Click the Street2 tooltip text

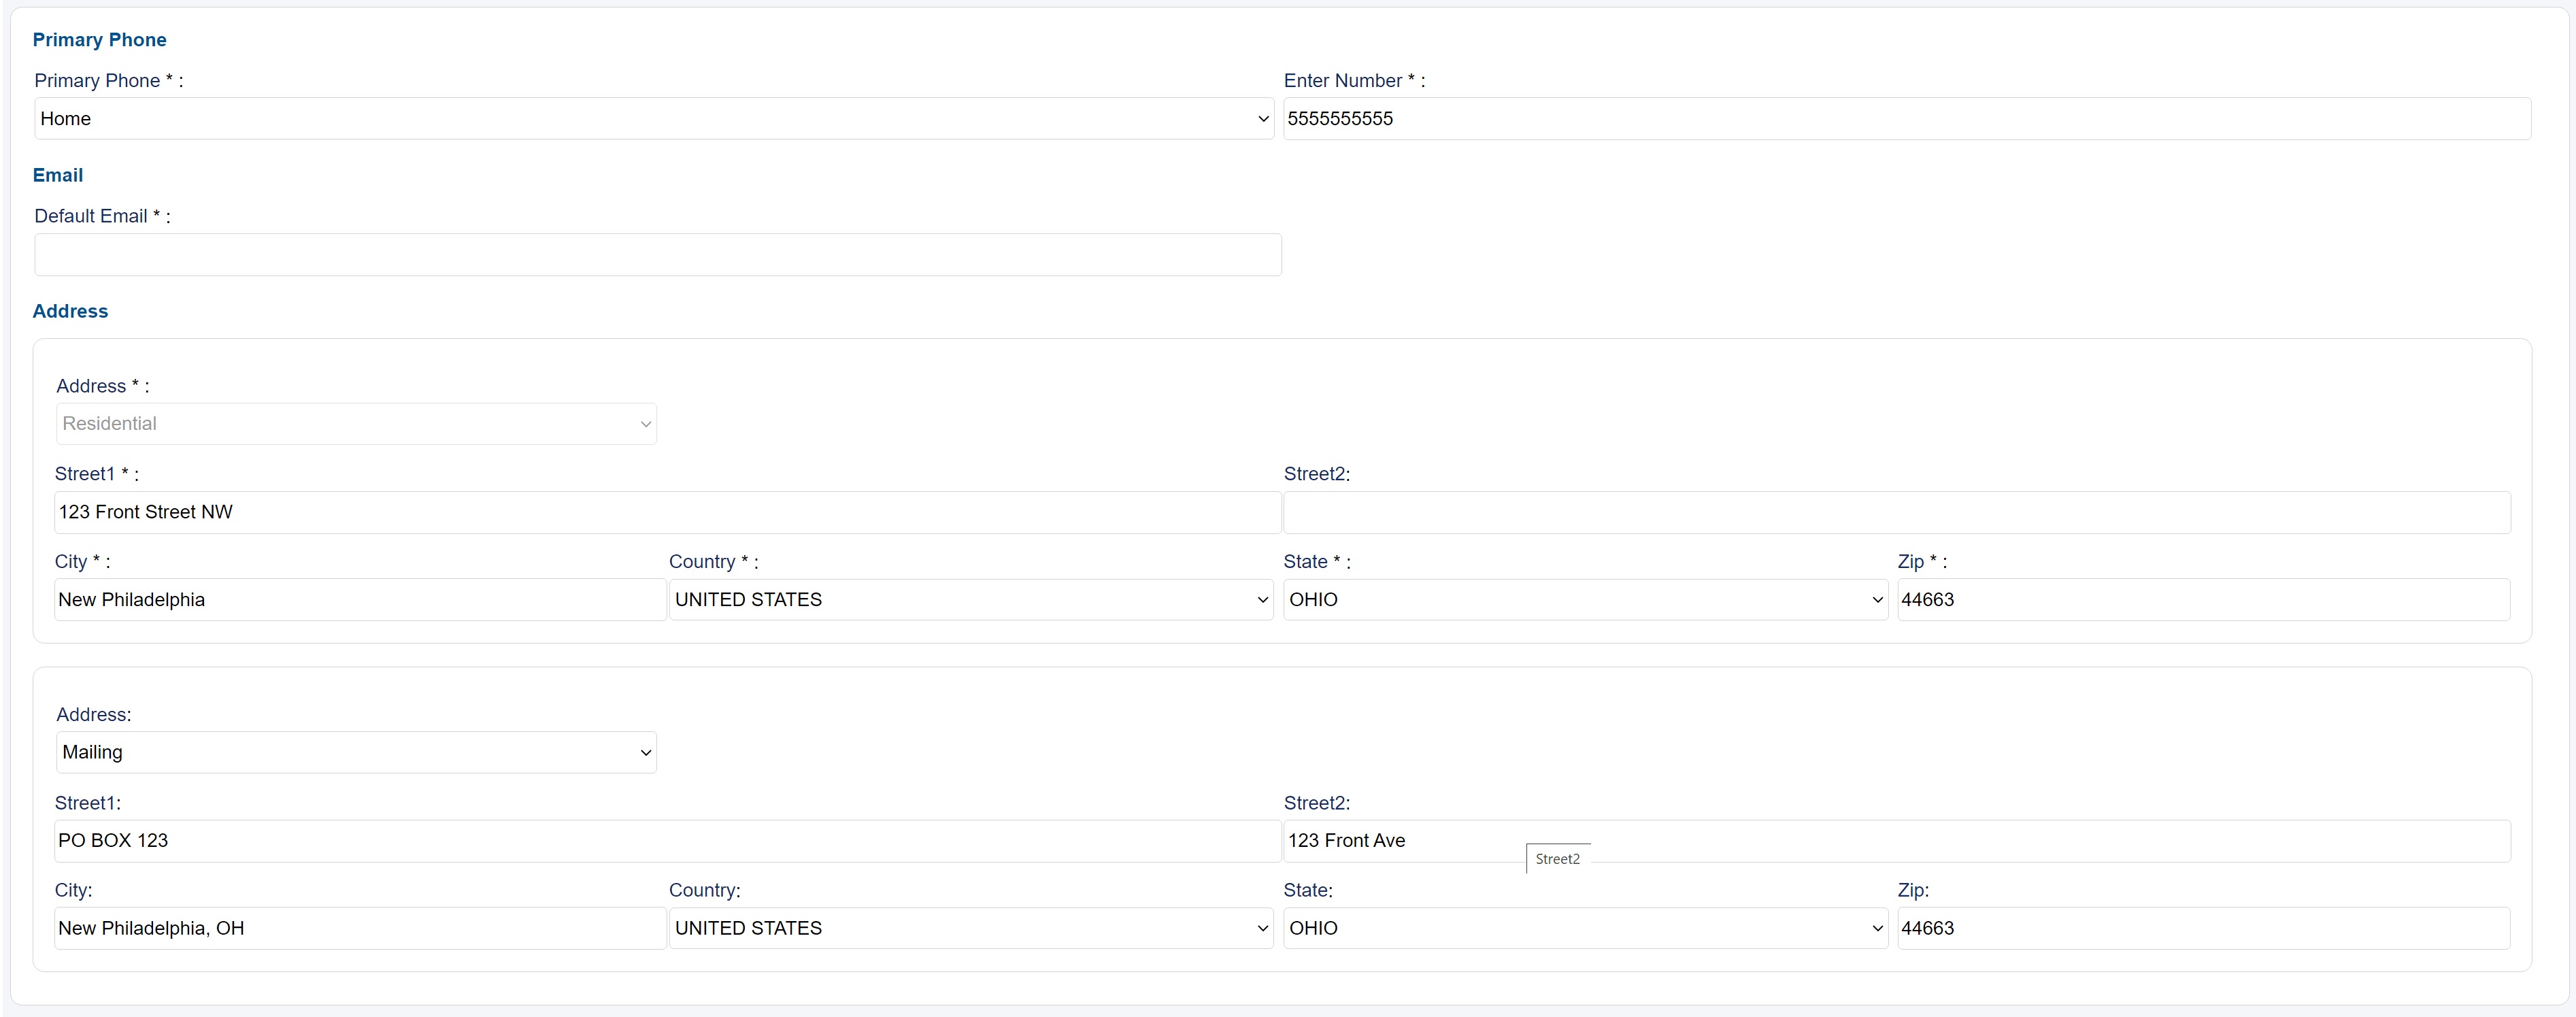1558,859
